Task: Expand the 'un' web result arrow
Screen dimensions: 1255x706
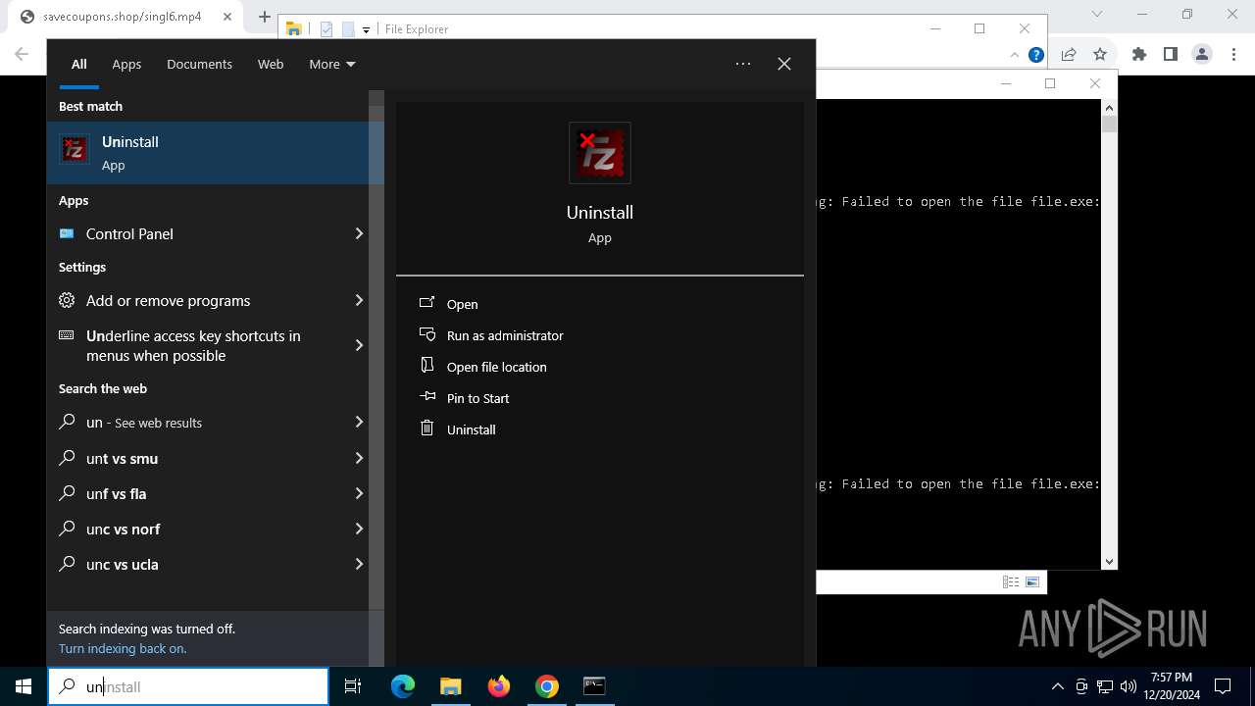Action: click(359, 422)
